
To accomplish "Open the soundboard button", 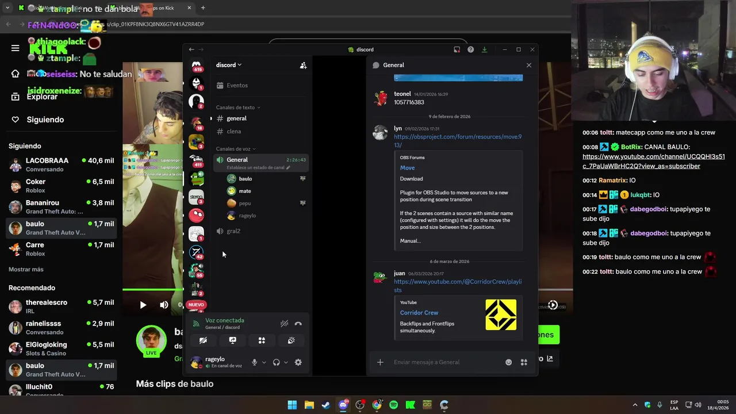I will [x=291, y=340].
